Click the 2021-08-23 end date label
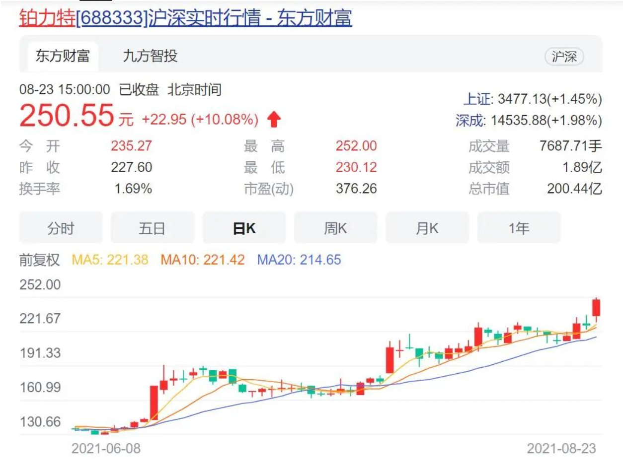Image resolution: width=623 pixels, height=473 pixels. 561,449
